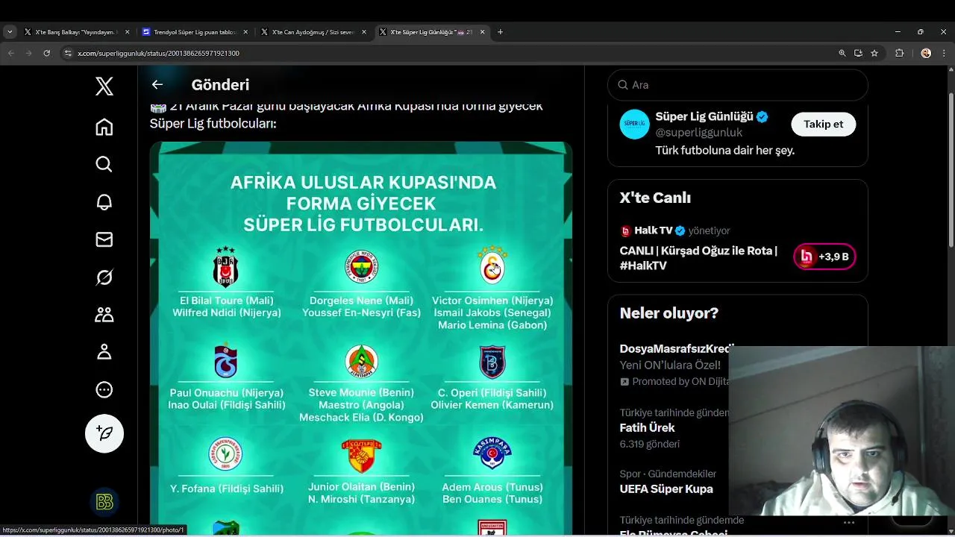
Task: Open tab search dropdown arrow
Action: (10, 32)
